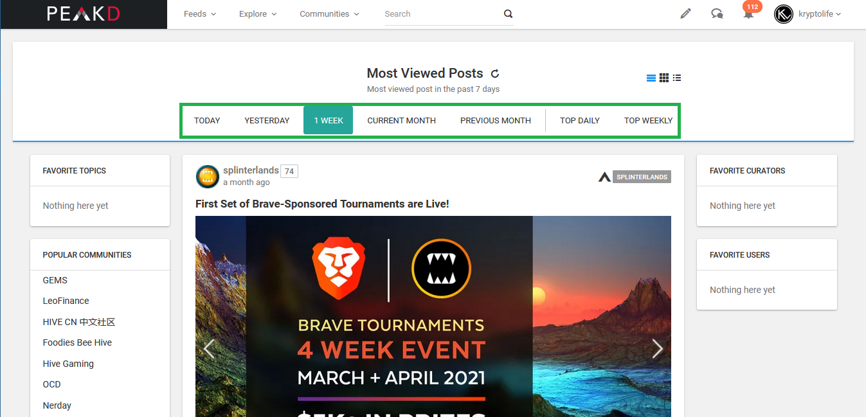Screen dimensions: 866x417
Task: Expand the Feeds dropdown menu
Action: point(200,13)
